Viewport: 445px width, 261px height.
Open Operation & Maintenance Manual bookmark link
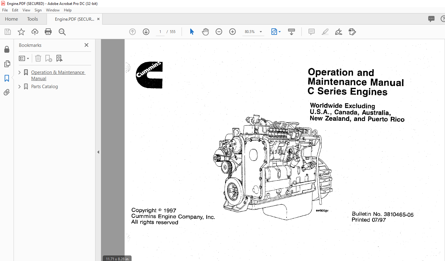(x=58, y=75)
